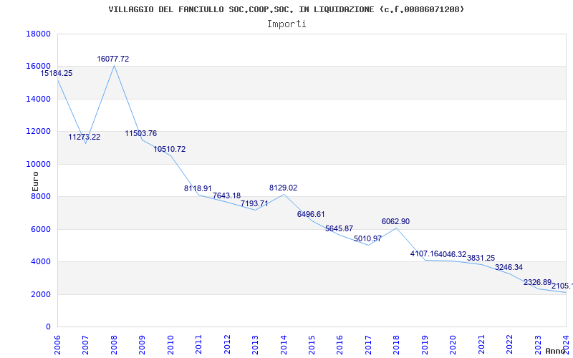
Task: Select the year 2014 on x-axis
Action: [284, 344]
